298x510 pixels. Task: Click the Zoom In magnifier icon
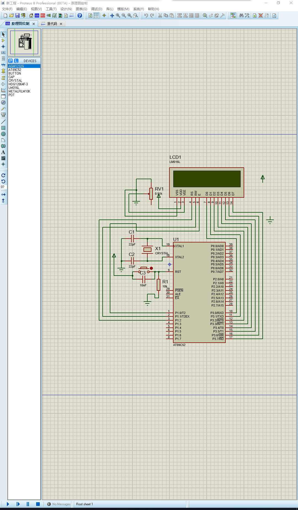pyautogui.click(x=118, y=16)
